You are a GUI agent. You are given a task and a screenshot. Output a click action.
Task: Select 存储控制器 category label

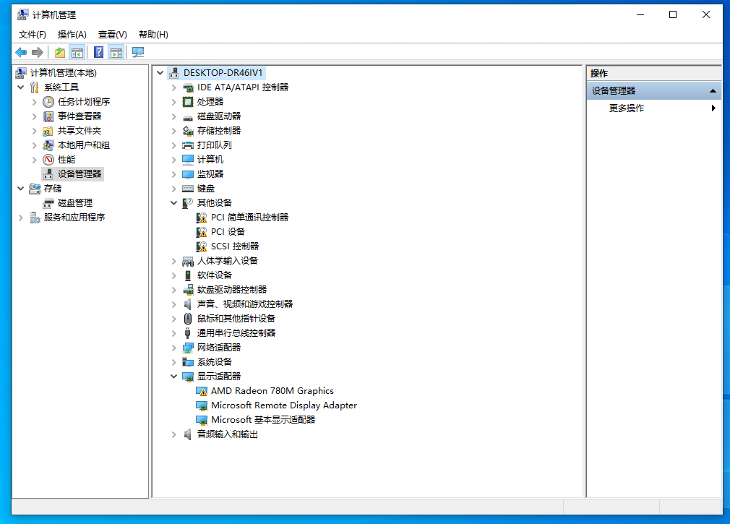pos(219,131)
